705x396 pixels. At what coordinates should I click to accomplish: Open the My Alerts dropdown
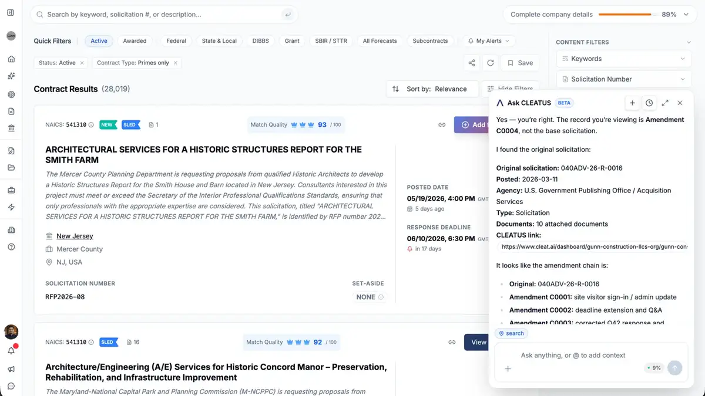click(x=489, y=41)
